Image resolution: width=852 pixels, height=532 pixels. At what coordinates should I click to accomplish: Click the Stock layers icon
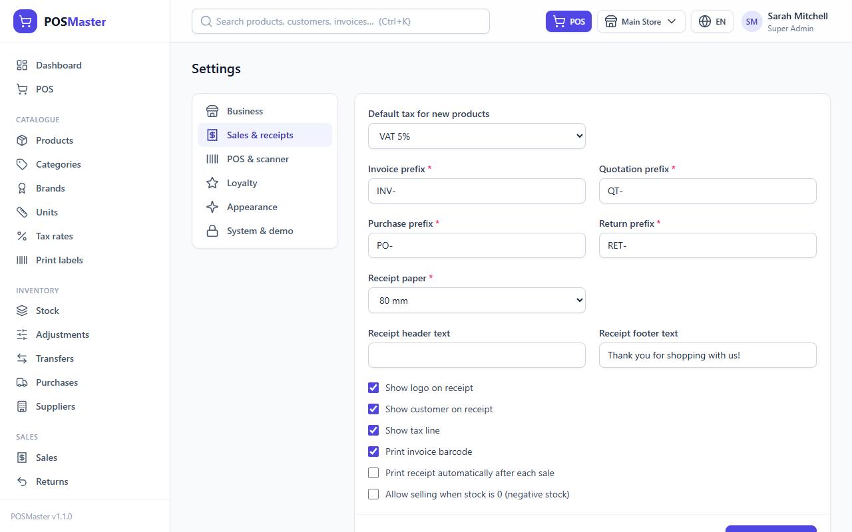pyautogui.click(x=22, y=311)
